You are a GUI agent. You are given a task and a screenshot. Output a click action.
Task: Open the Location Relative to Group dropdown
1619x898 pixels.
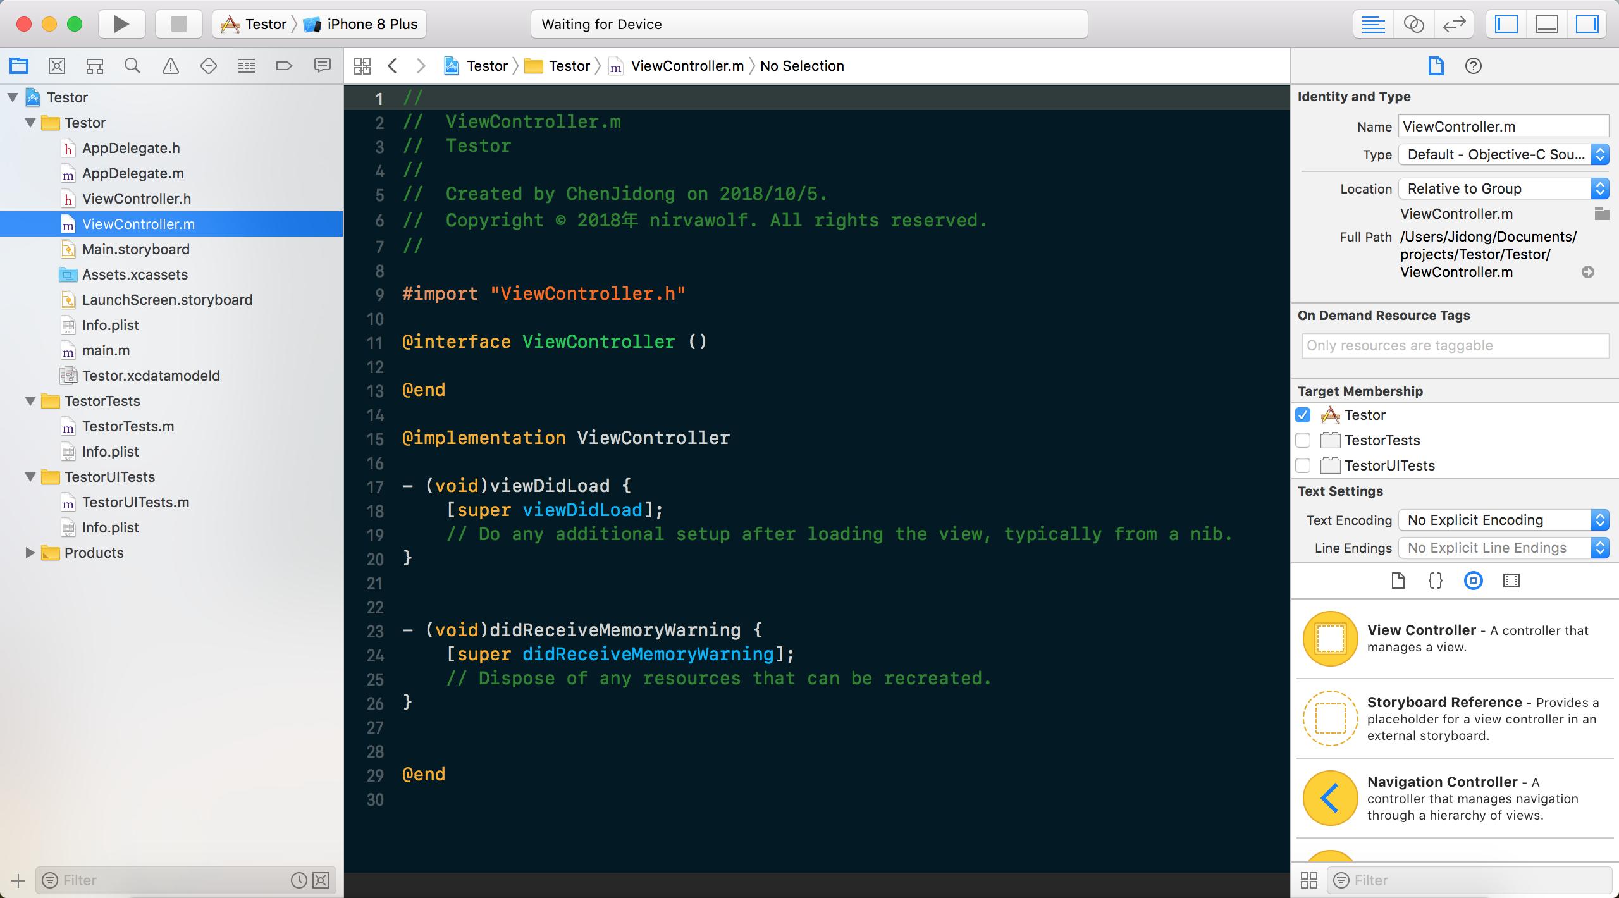tap(1503, 188)
